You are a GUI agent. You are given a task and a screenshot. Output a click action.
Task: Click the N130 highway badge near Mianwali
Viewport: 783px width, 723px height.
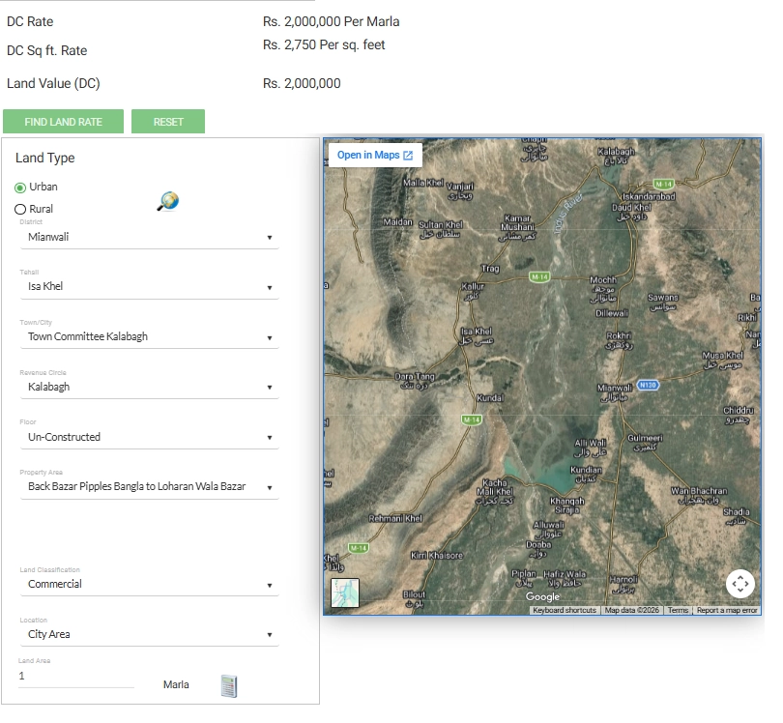[648, 385]
